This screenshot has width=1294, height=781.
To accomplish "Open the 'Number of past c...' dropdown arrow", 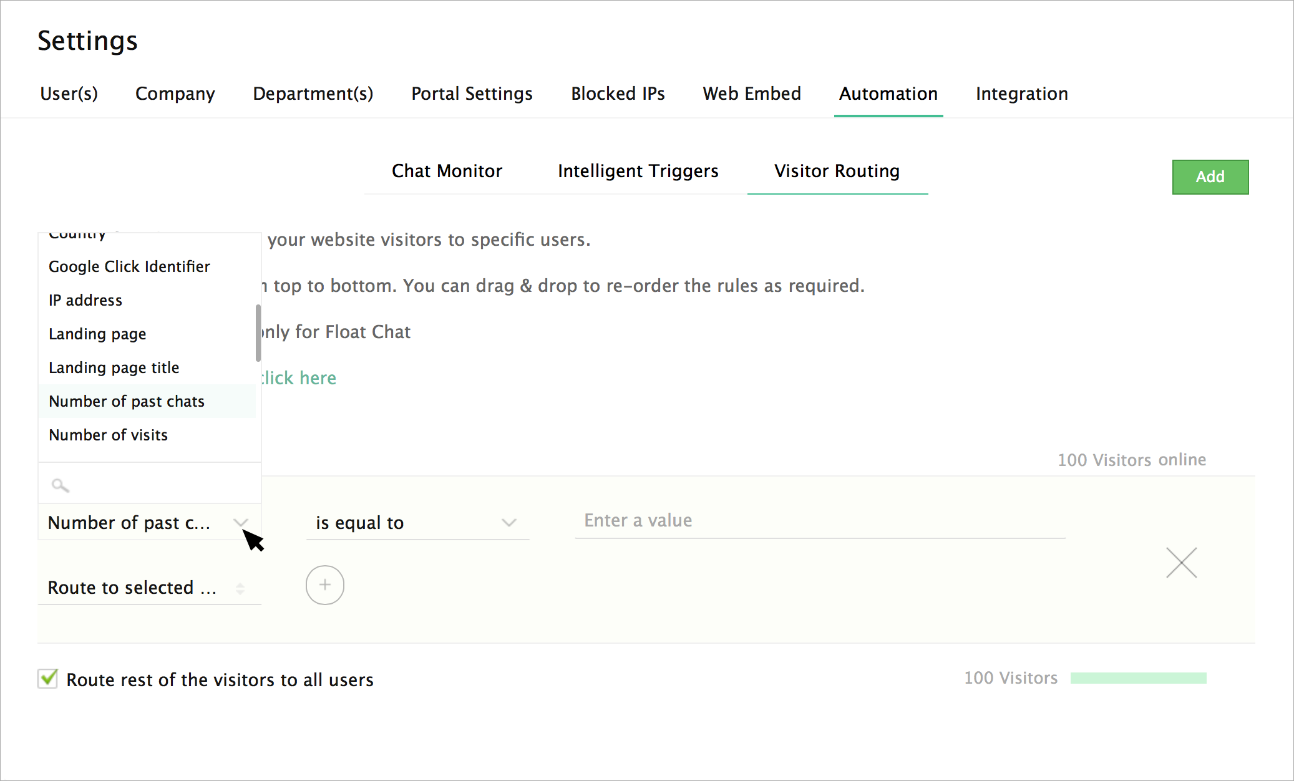I will [x=240, y=522].
